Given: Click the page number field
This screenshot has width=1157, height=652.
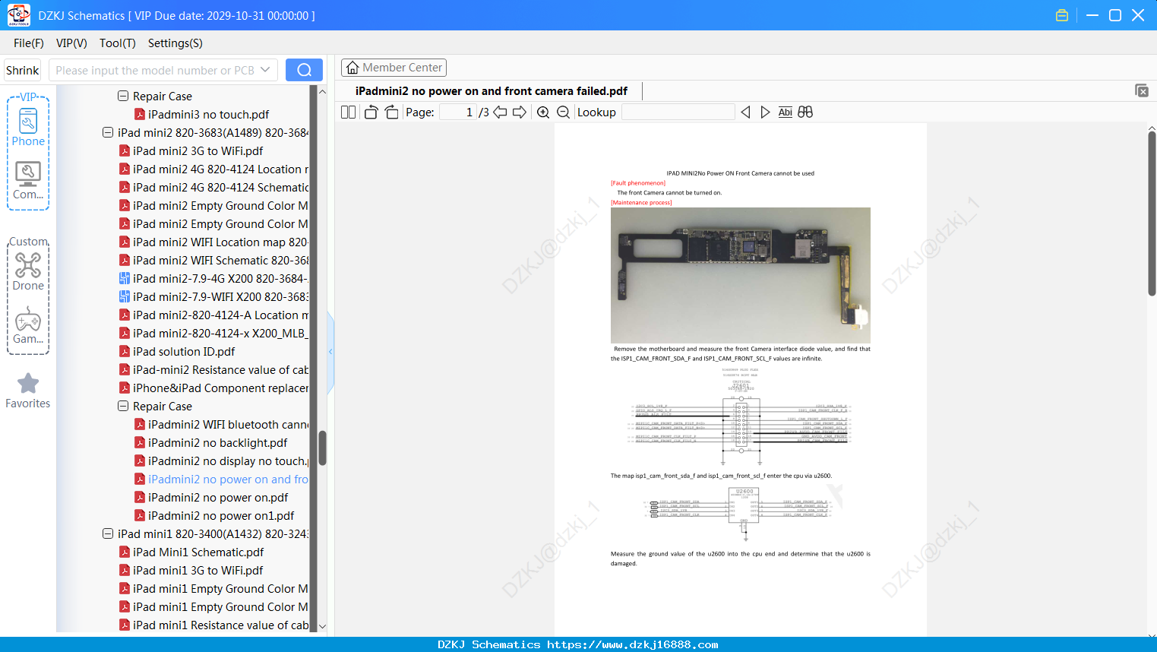Looking at the screenshot, I should pos(457,112).
